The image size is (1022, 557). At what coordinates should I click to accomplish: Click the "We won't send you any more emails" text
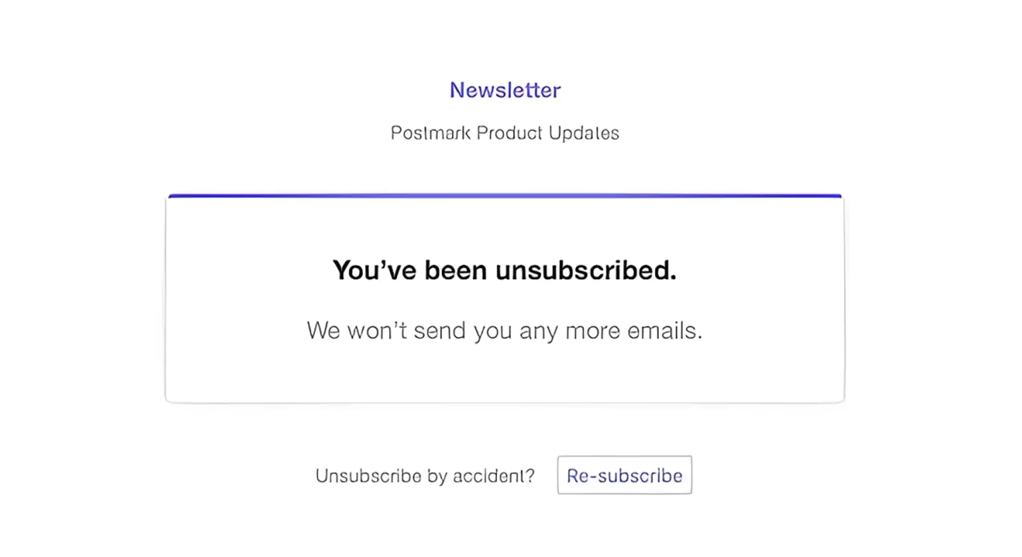504,330
